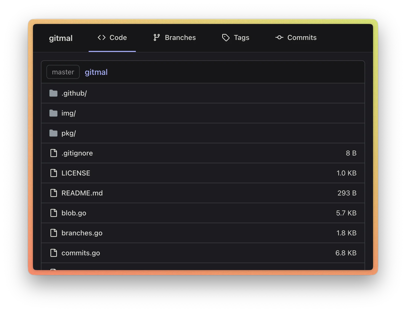Open the branches.go source file
Viewport: 406px width, 312px height.
(82, 233)
